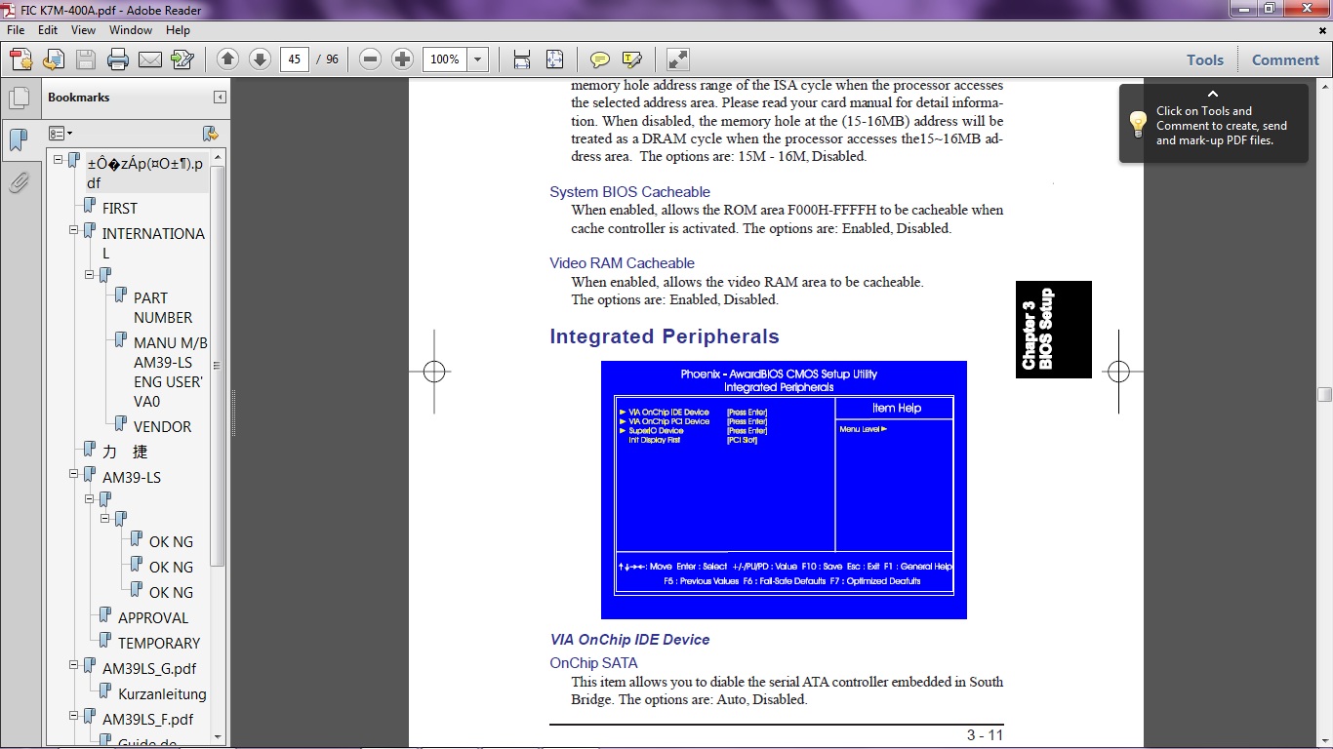Image resolution: width=1333 pixels, height=749 pixels.
Task: Collapse the AM39LS_F.pdf bookmark node
Action: (74, 716)
